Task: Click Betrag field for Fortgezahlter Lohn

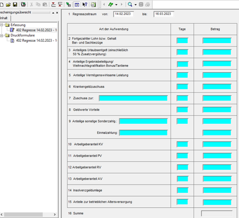Action: [217, 41]
